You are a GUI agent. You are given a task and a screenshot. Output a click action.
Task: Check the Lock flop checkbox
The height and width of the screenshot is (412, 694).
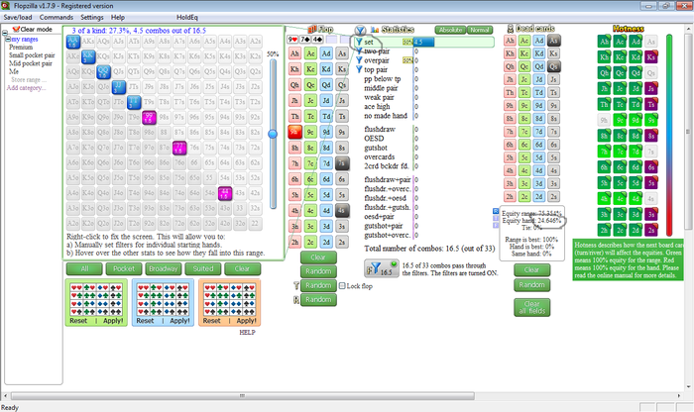point(342,286)
